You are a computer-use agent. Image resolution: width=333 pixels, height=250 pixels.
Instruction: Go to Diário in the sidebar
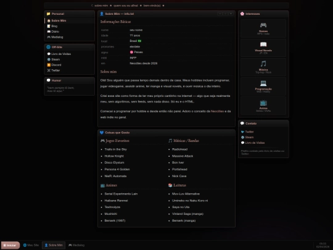pos(70,31)
